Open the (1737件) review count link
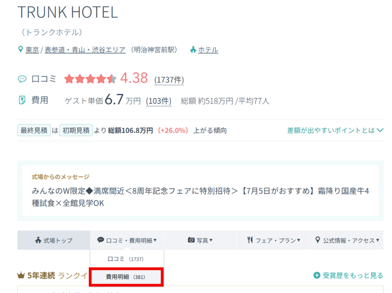Image resolution: width=392 pixels, height=293 pixels. tap(169, 80)
